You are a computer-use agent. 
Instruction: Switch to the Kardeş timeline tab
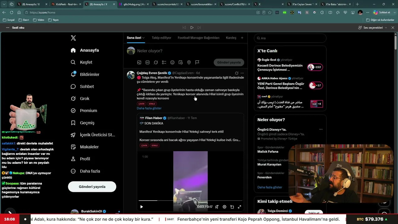pos(231,38)
